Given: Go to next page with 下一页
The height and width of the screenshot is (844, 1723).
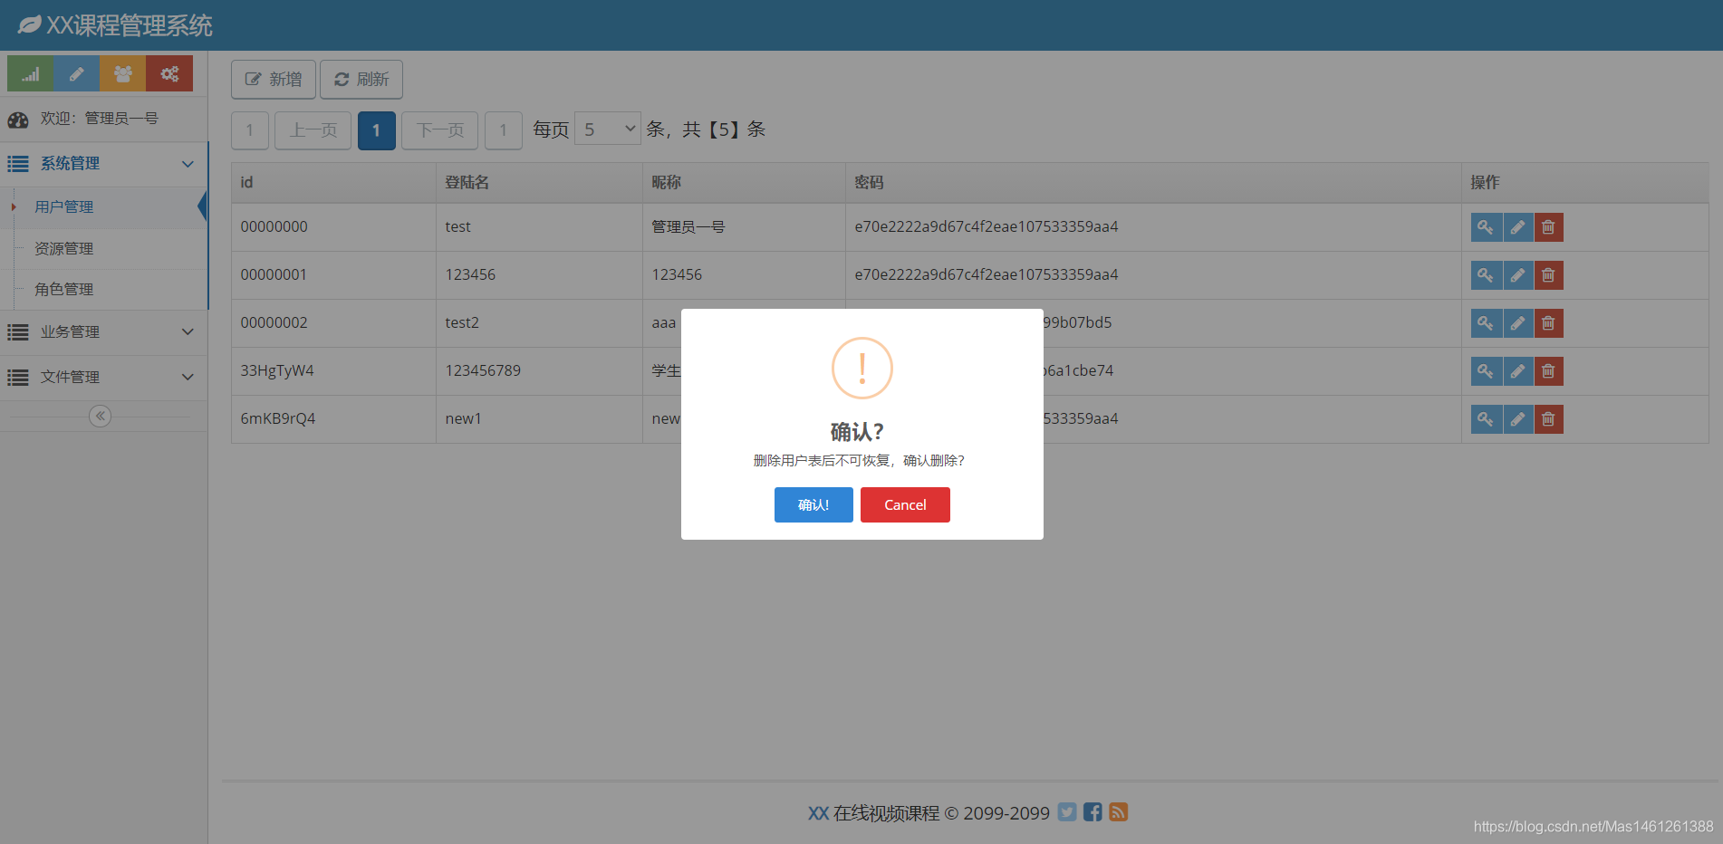Looking at the screenshot, I should pos(439,130).
